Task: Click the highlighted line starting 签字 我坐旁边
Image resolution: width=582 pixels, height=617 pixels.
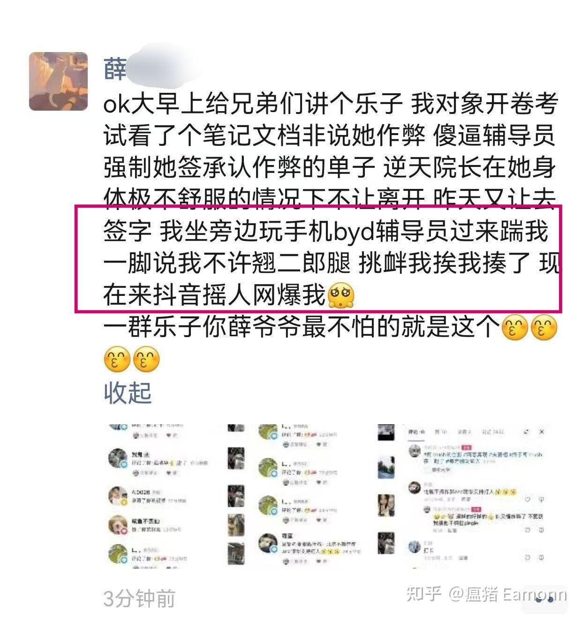Action: coord(325,231)
